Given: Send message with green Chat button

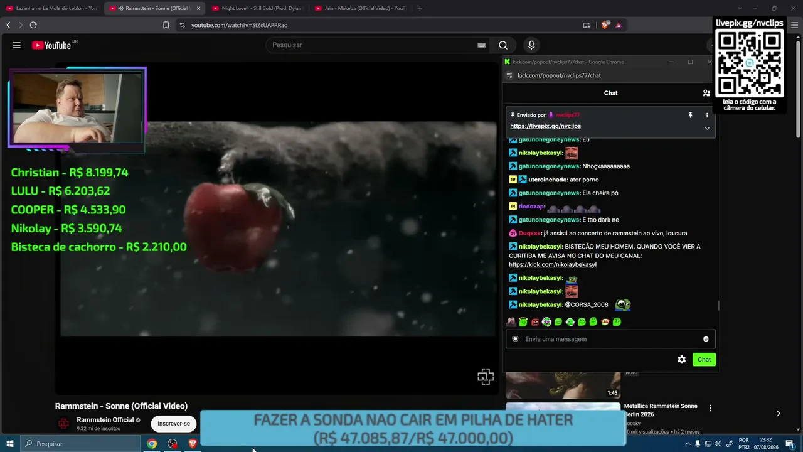Looking at the screenshot, I should (704, 360).
